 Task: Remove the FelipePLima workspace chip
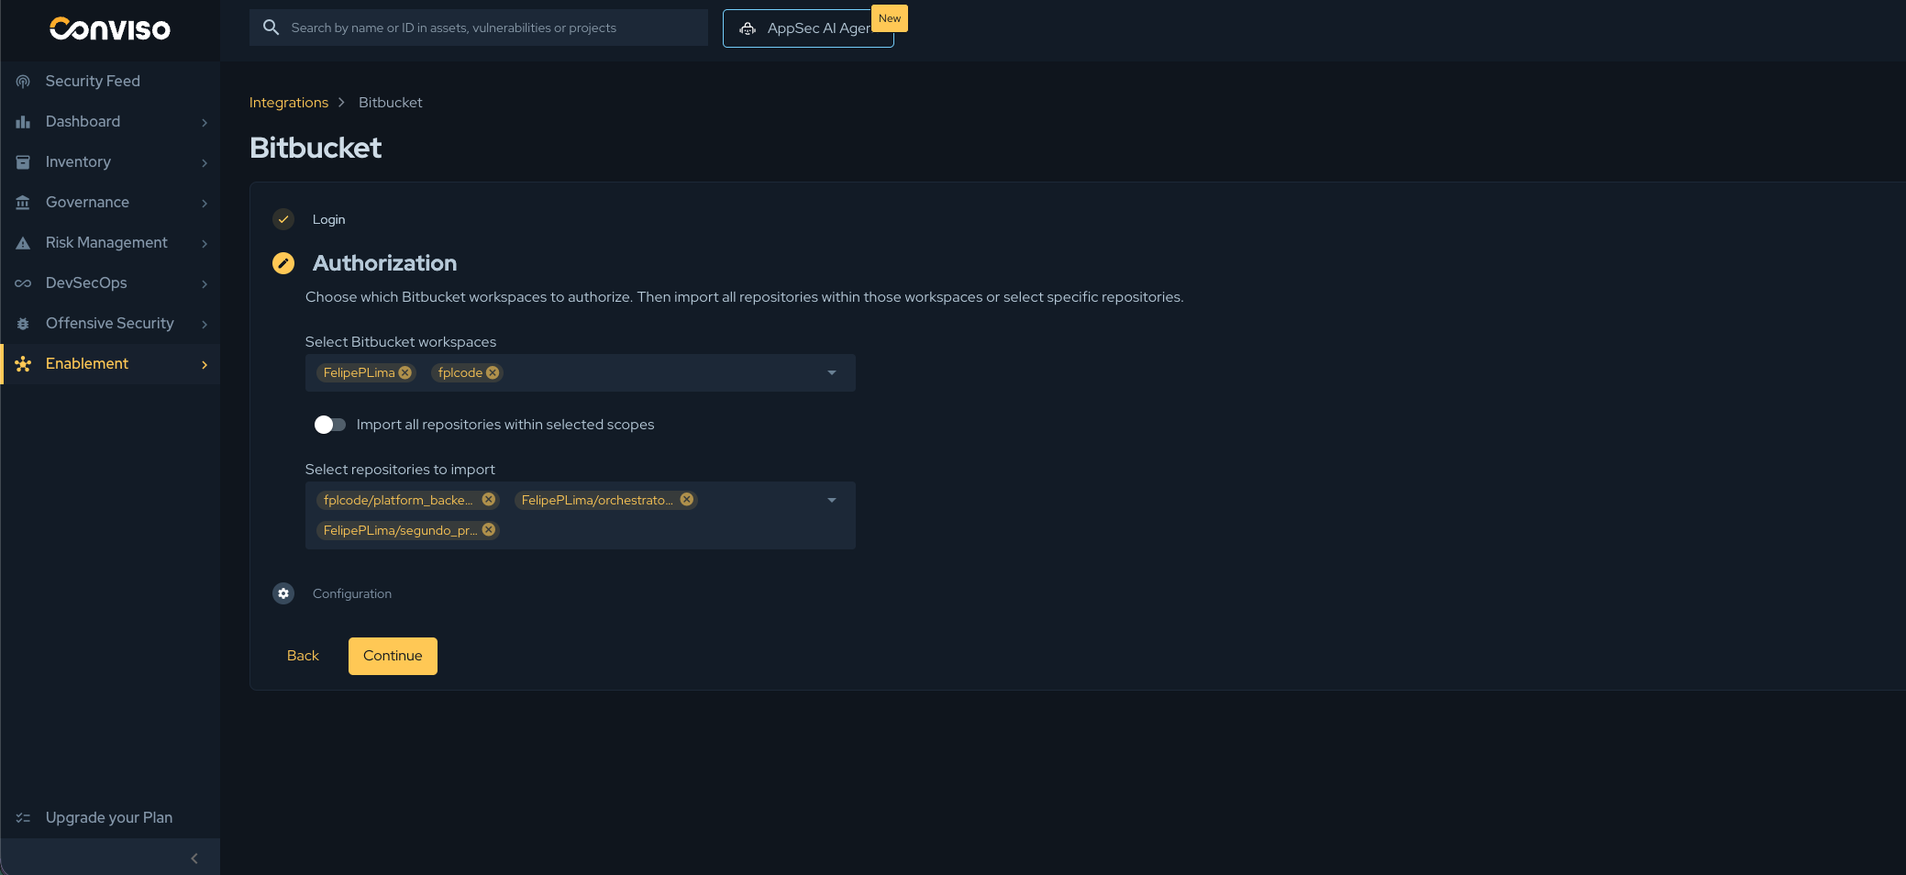(405, 372)
